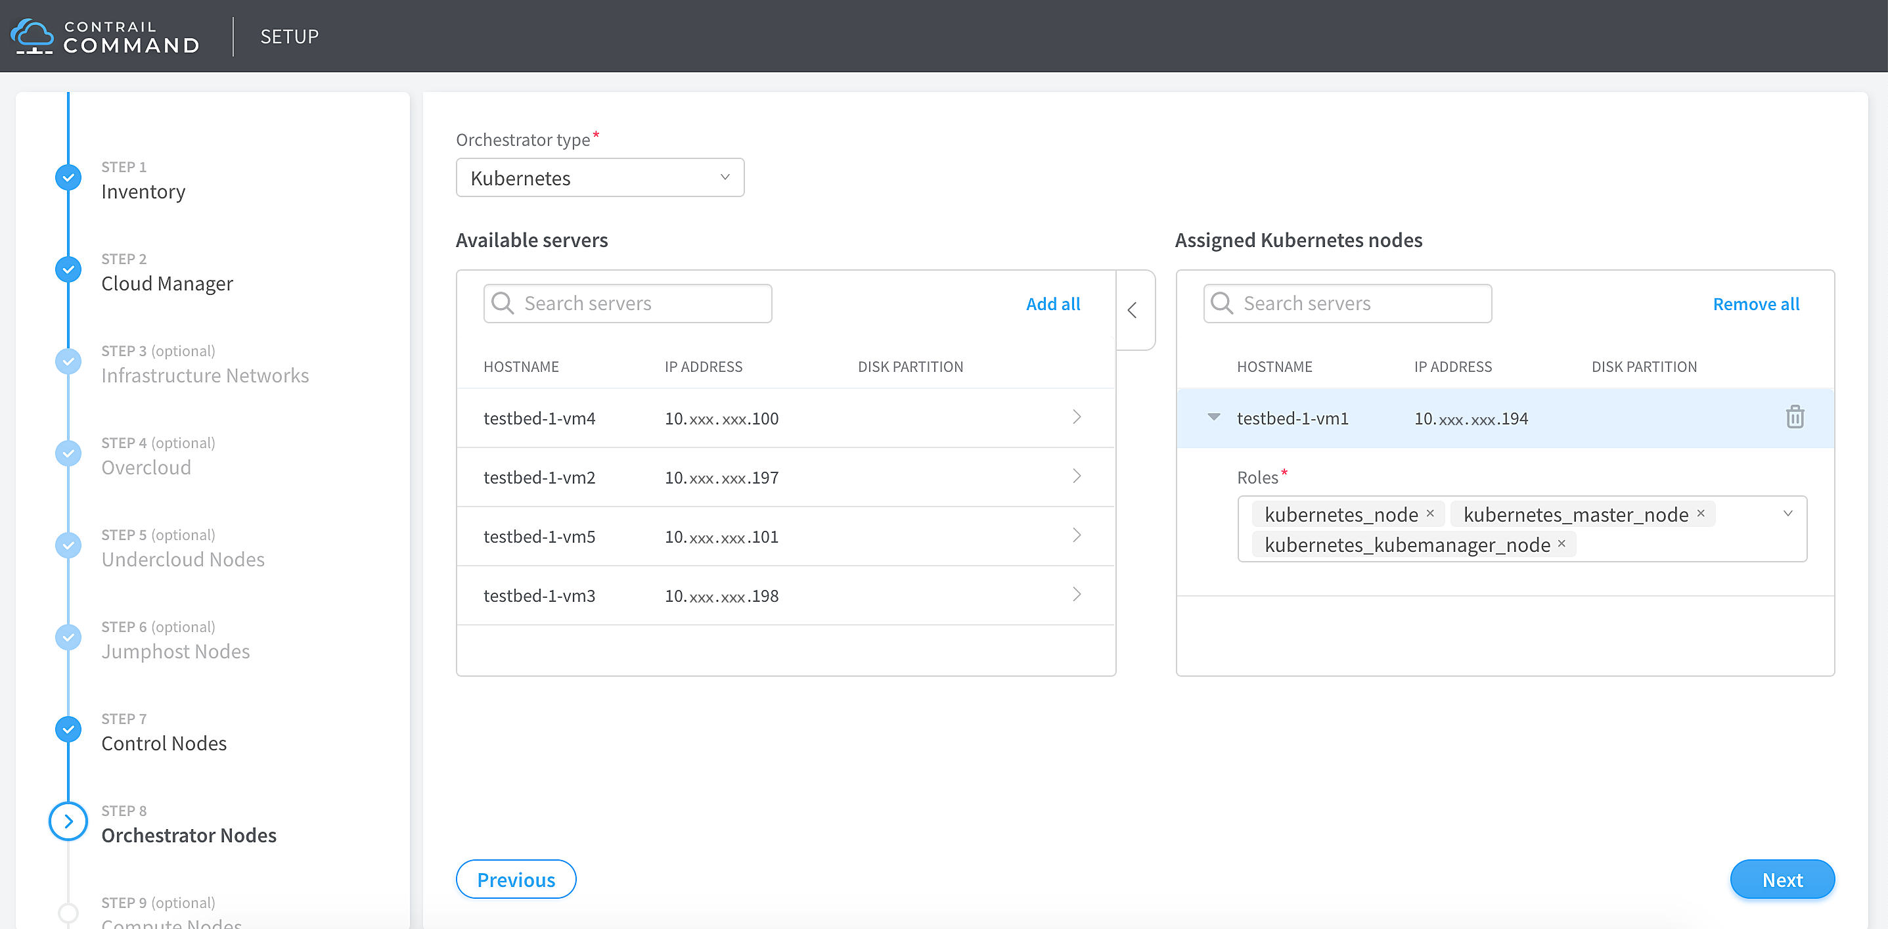Select Orchestrator Nodes step
1888x929 pixels.
click(189, 835)
